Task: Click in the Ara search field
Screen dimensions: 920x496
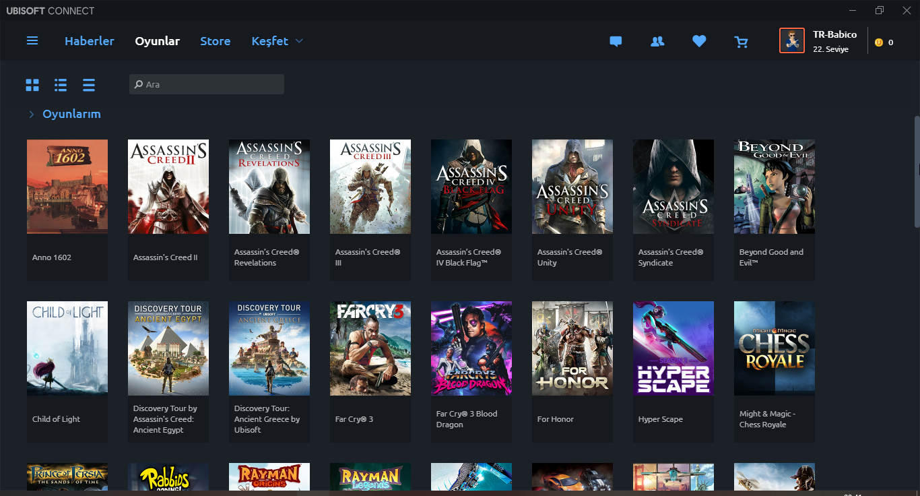Action: [x=207, y=84]
